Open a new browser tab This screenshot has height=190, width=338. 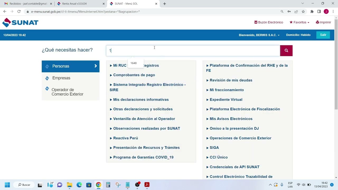point(165,4)
